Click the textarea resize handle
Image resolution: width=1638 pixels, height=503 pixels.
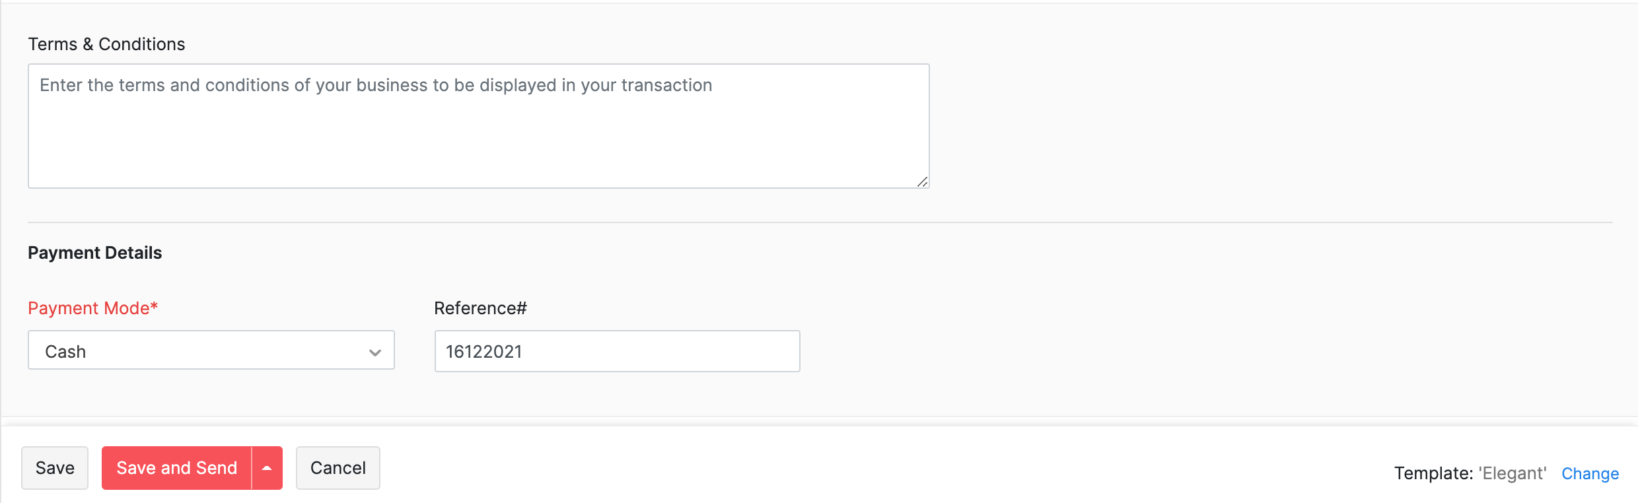pos(923,182)
